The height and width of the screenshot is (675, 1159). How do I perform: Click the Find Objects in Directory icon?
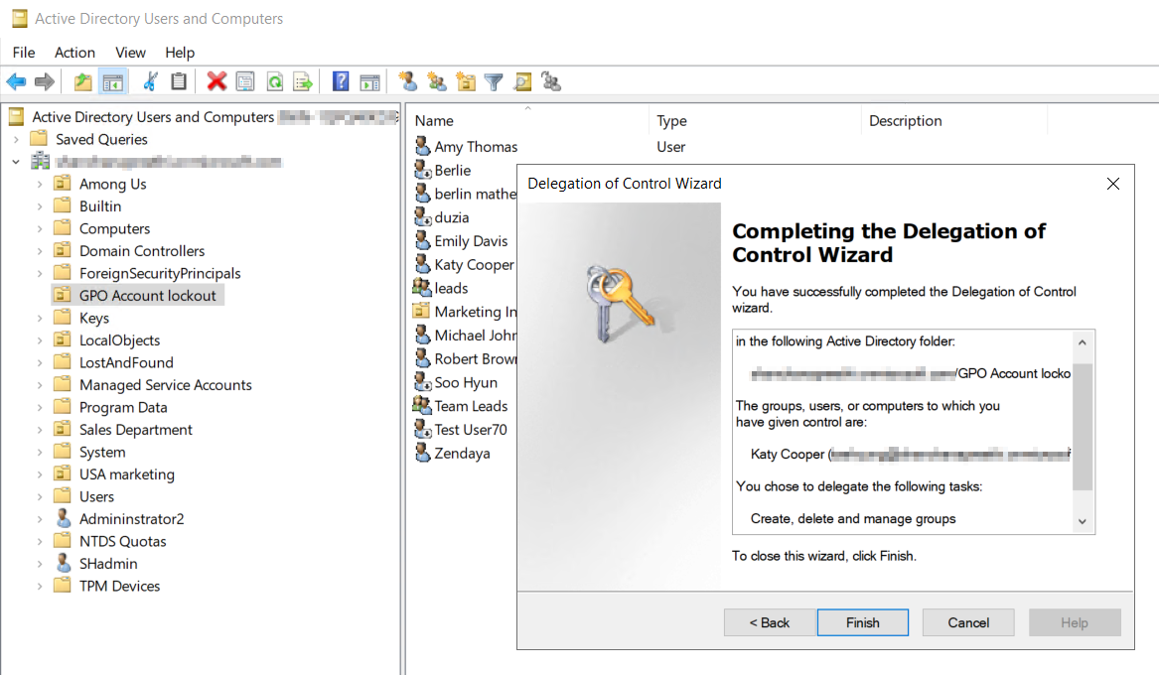tap(522, 81)
